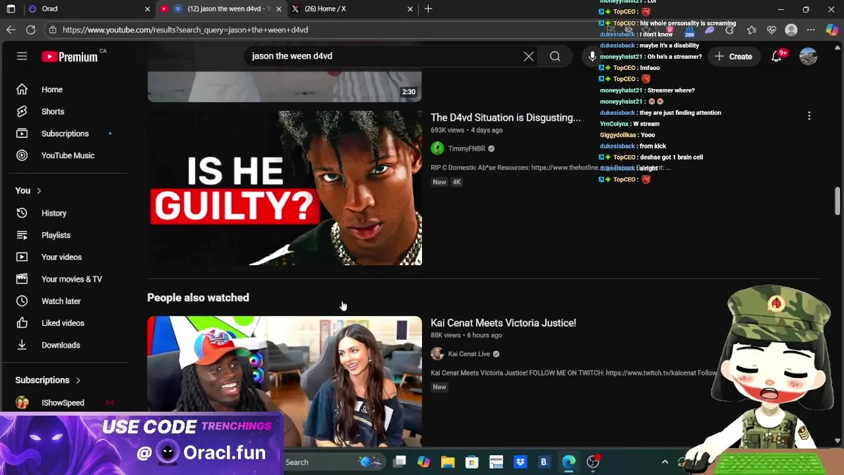Open the Edge extensions puzzle icon

729,30
